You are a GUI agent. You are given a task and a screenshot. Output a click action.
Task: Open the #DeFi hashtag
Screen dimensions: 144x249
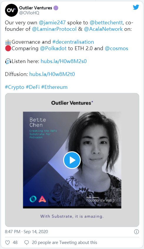click(33, 87)
